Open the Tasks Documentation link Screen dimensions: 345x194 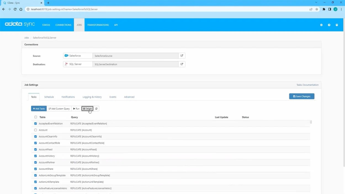307,85
